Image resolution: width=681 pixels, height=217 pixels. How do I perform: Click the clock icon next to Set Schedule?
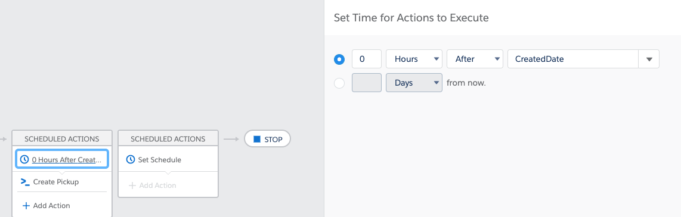point(130,159)
